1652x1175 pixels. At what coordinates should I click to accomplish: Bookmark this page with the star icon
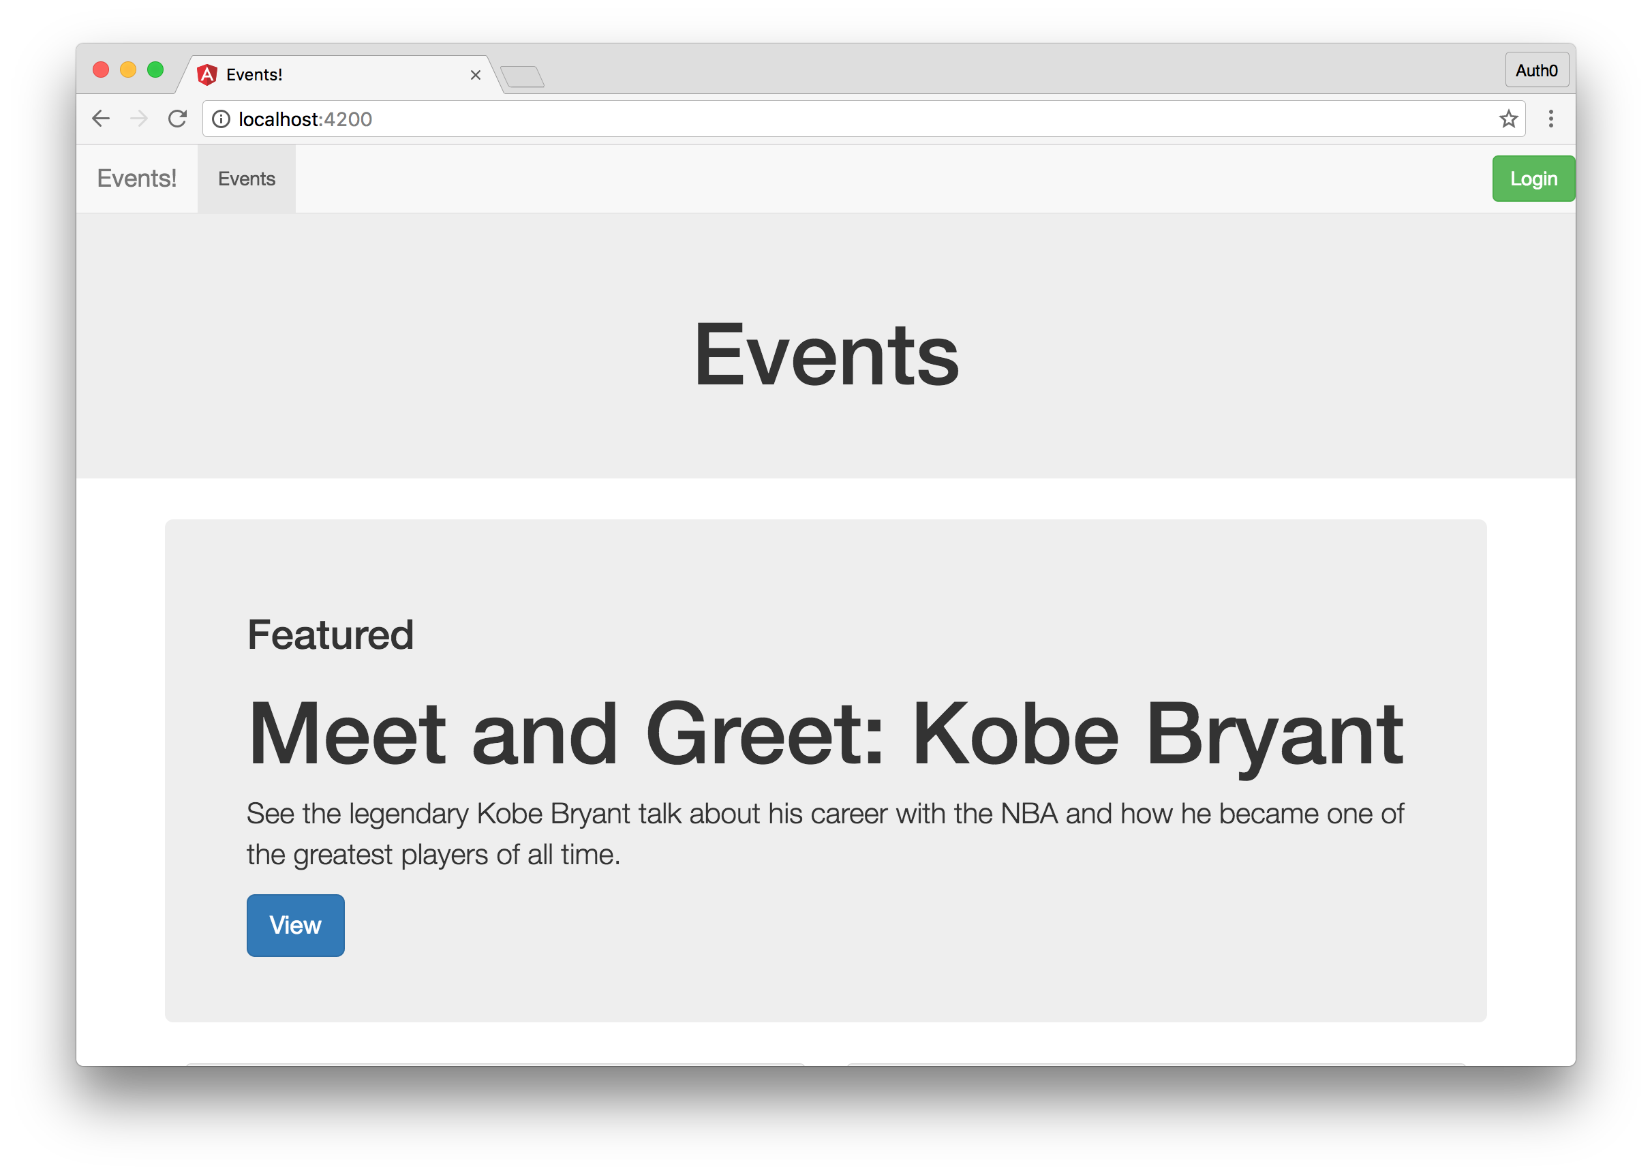1508,119
